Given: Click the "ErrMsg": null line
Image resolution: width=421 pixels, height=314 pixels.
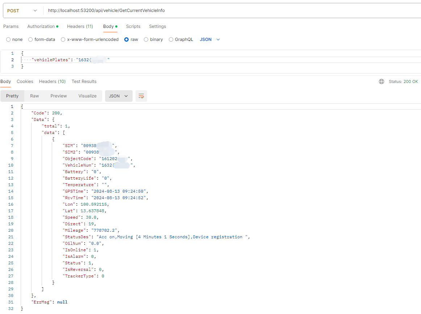Looking at the screenshot, I should pos(49,302).
